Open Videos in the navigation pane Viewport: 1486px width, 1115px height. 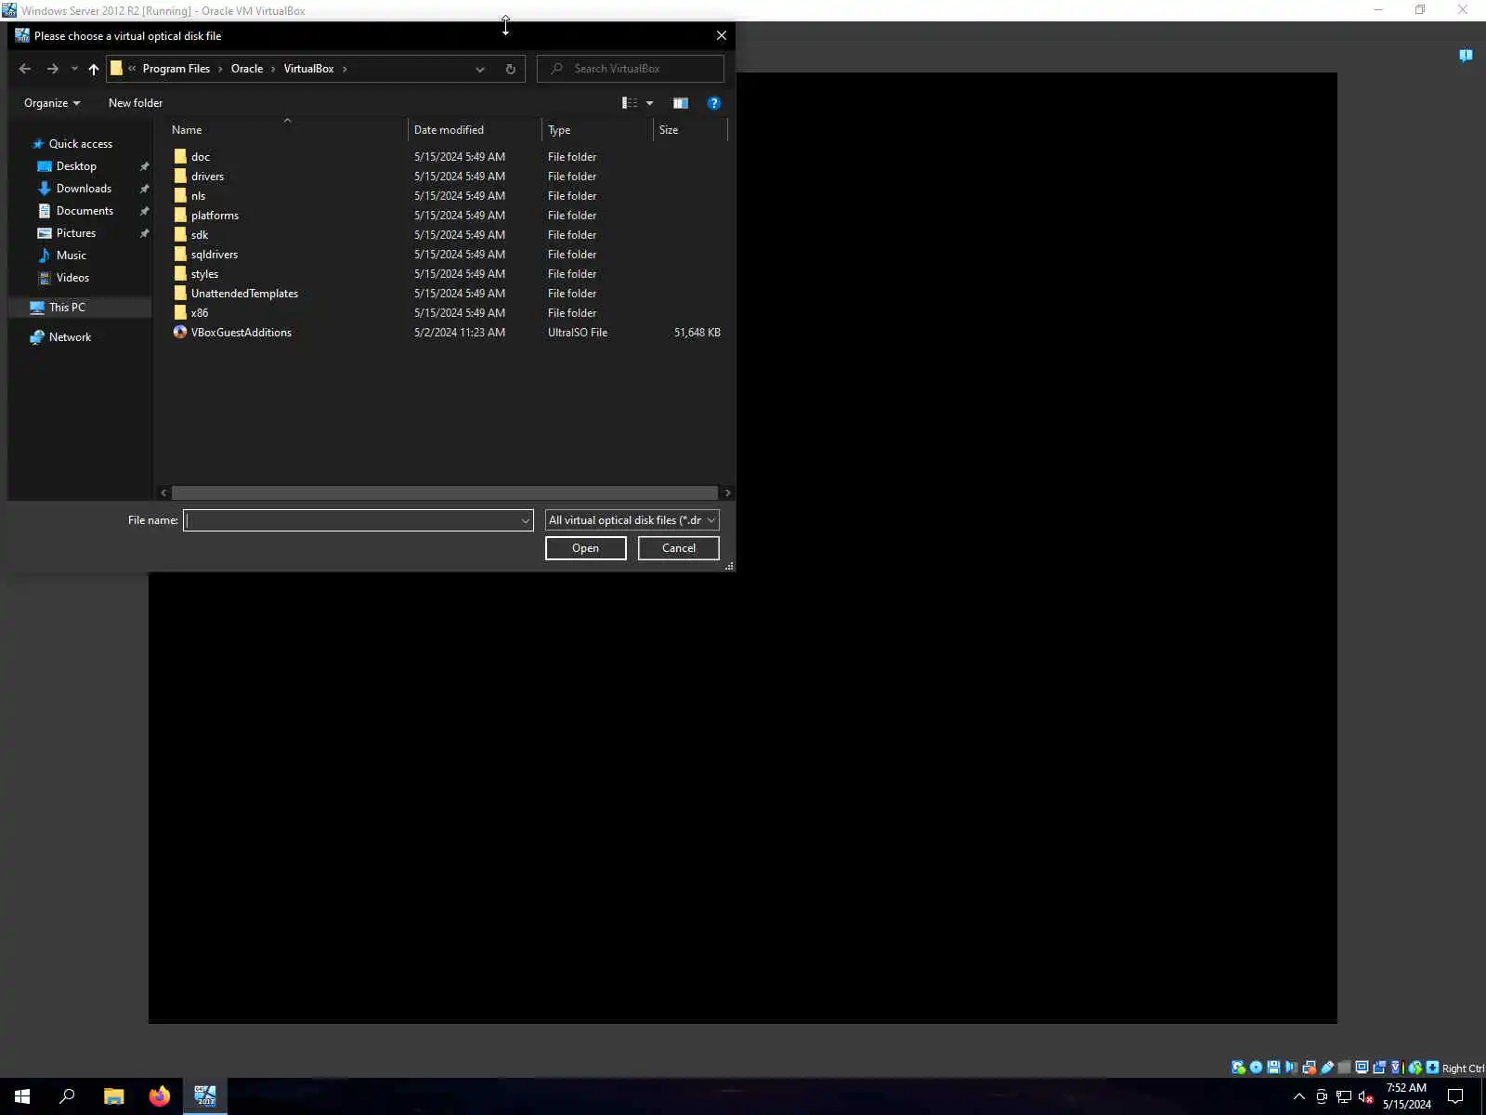pyautogui.click(x=72, y=278)
